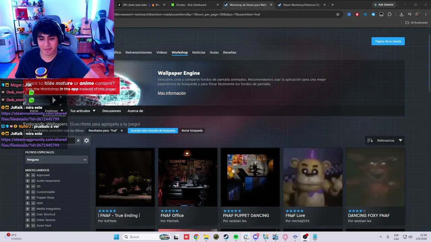Open Chrome downloads icon

coord(401,14)
